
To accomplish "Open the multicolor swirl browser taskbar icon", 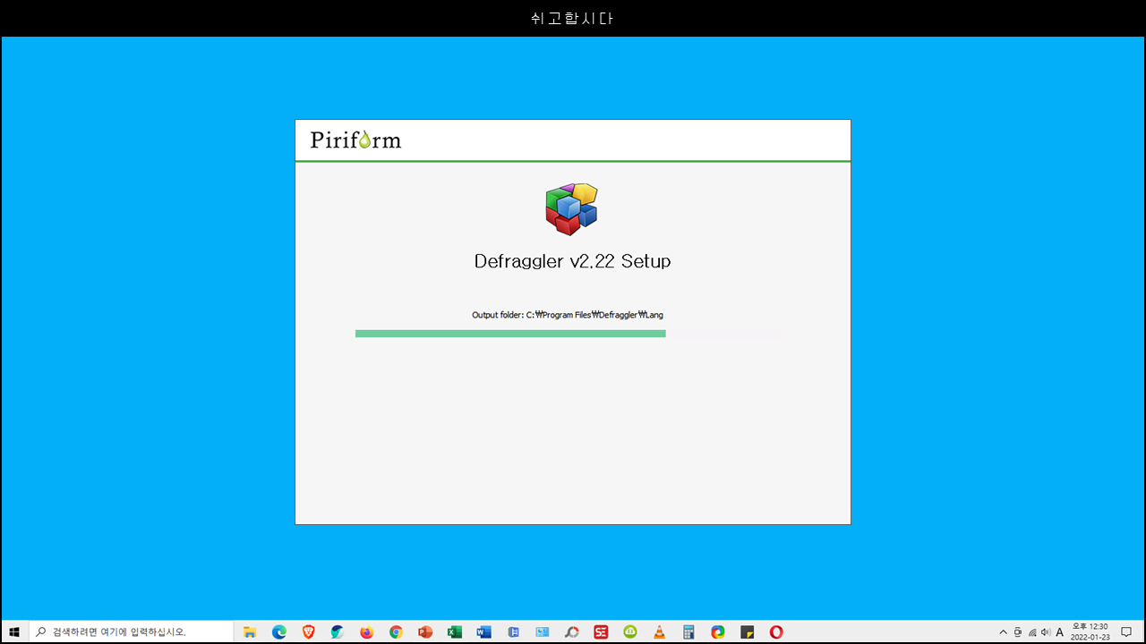I will tap(717, 631).
